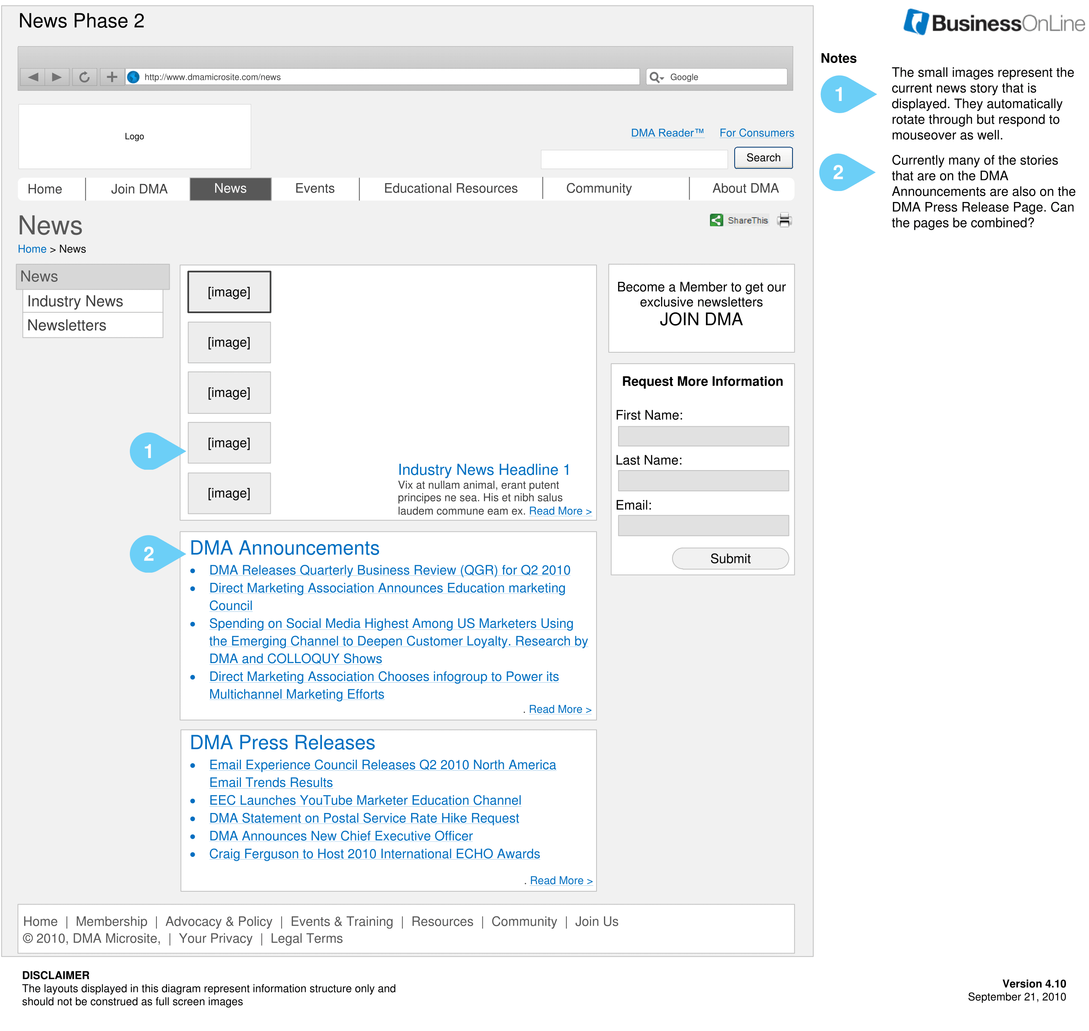Select the News navigation tab
The image size is (1089, 1031).
[x=231, y=189]
